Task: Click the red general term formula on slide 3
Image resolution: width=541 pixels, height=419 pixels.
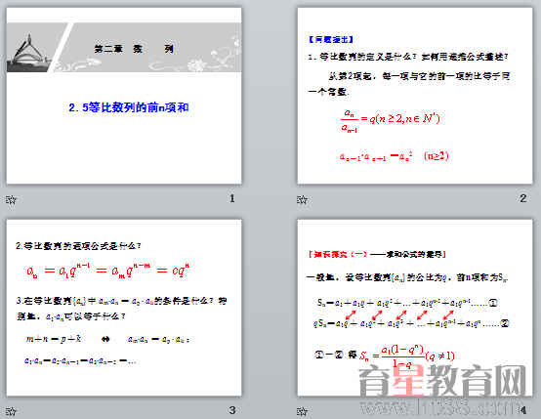Action: click(108, 271)
